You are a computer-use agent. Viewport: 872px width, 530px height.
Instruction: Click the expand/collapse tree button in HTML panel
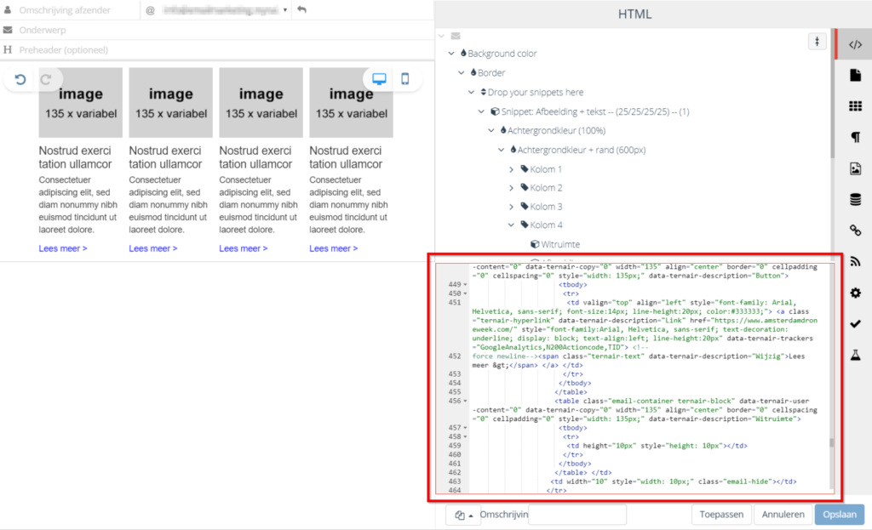click(817, 42)
